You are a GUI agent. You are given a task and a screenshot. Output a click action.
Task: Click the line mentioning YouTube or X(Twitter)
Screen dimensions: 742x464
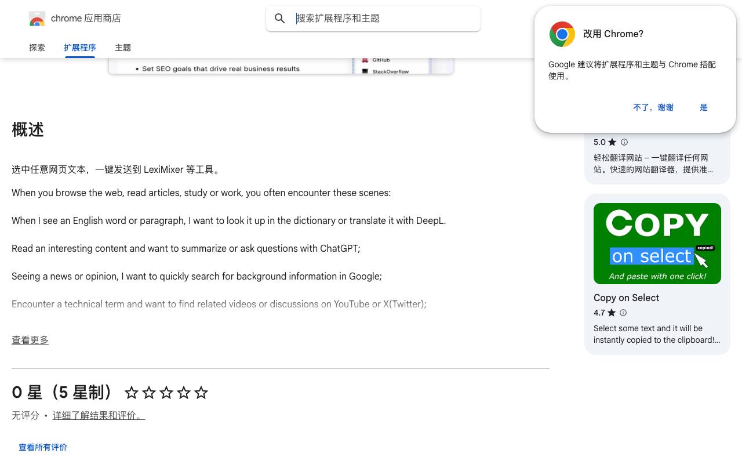pyautogui.click(x=219, y=304)
